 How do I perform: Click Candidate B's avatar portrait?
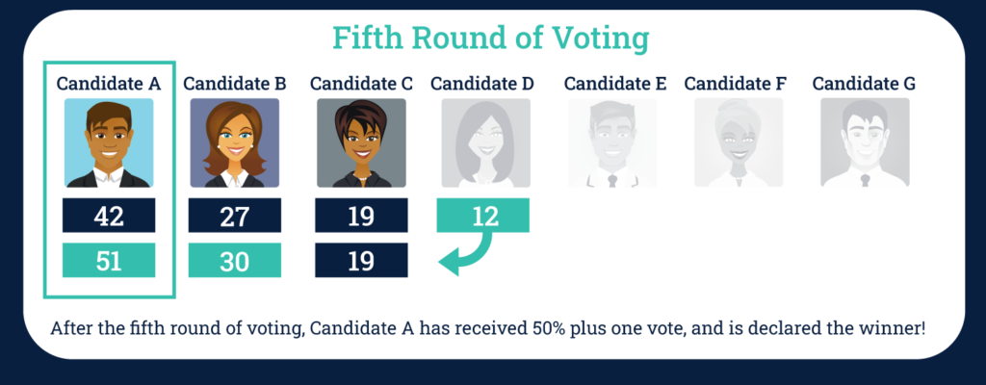point(235,142)
